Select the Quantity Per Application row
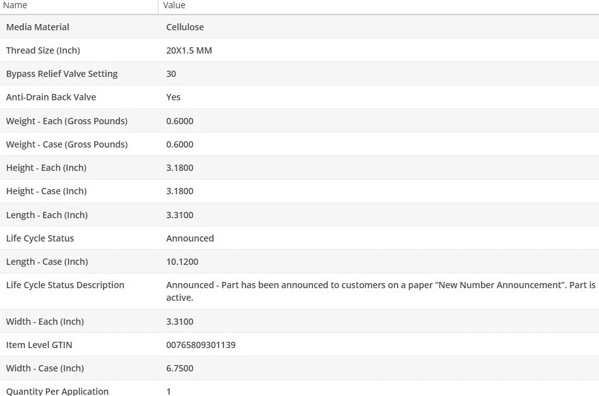599x396 pixels. [57, 391]
